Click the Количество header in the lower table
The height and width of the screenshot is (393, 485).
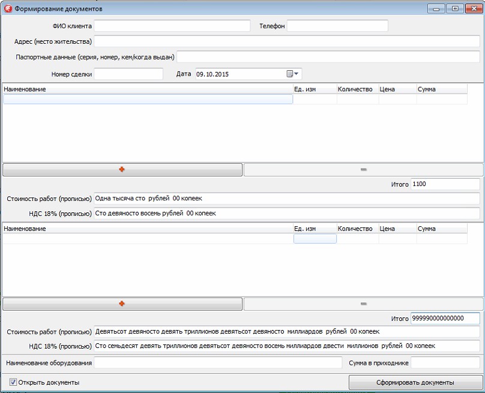(358, 229)
